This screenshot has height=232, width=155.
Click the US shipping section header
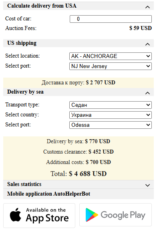click(79, 43)
